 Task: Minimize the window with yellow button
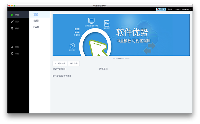point(12,6)
